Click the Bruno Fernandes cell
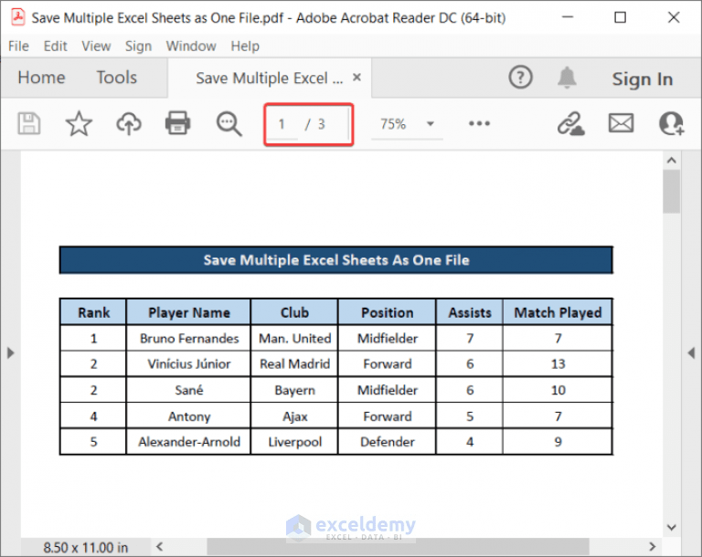The height and width of the screenshot is (557, 702). [189, 338]
